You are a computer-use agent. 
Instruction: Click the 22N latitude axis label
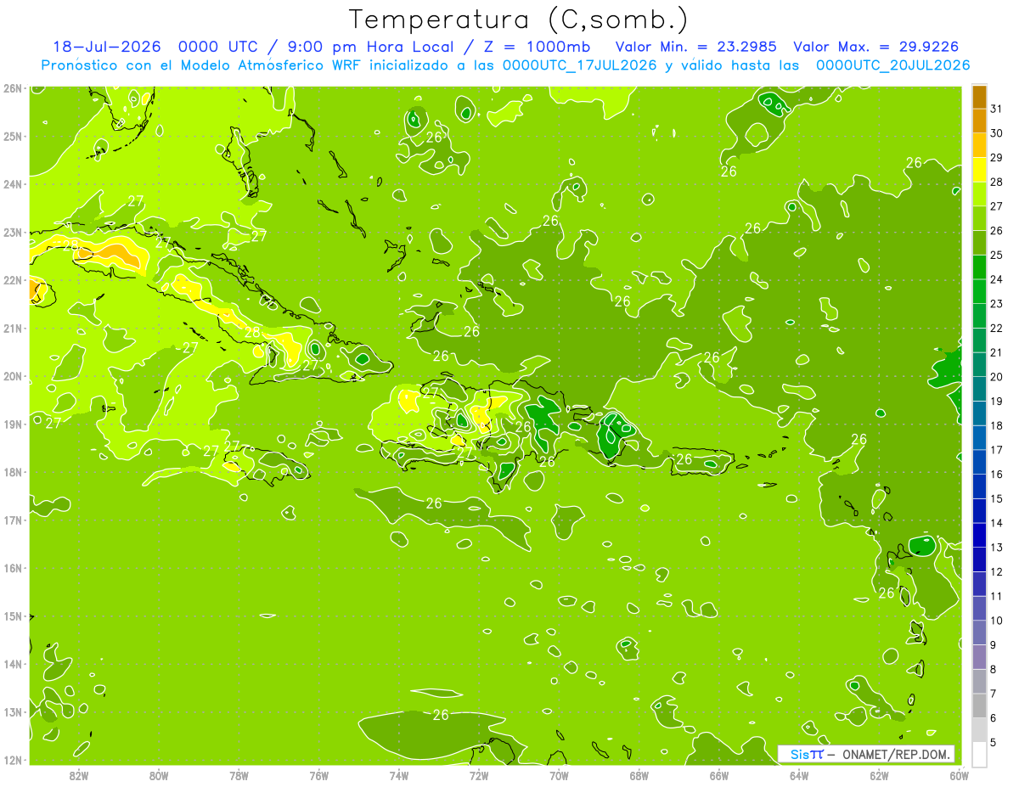[12, 280]
